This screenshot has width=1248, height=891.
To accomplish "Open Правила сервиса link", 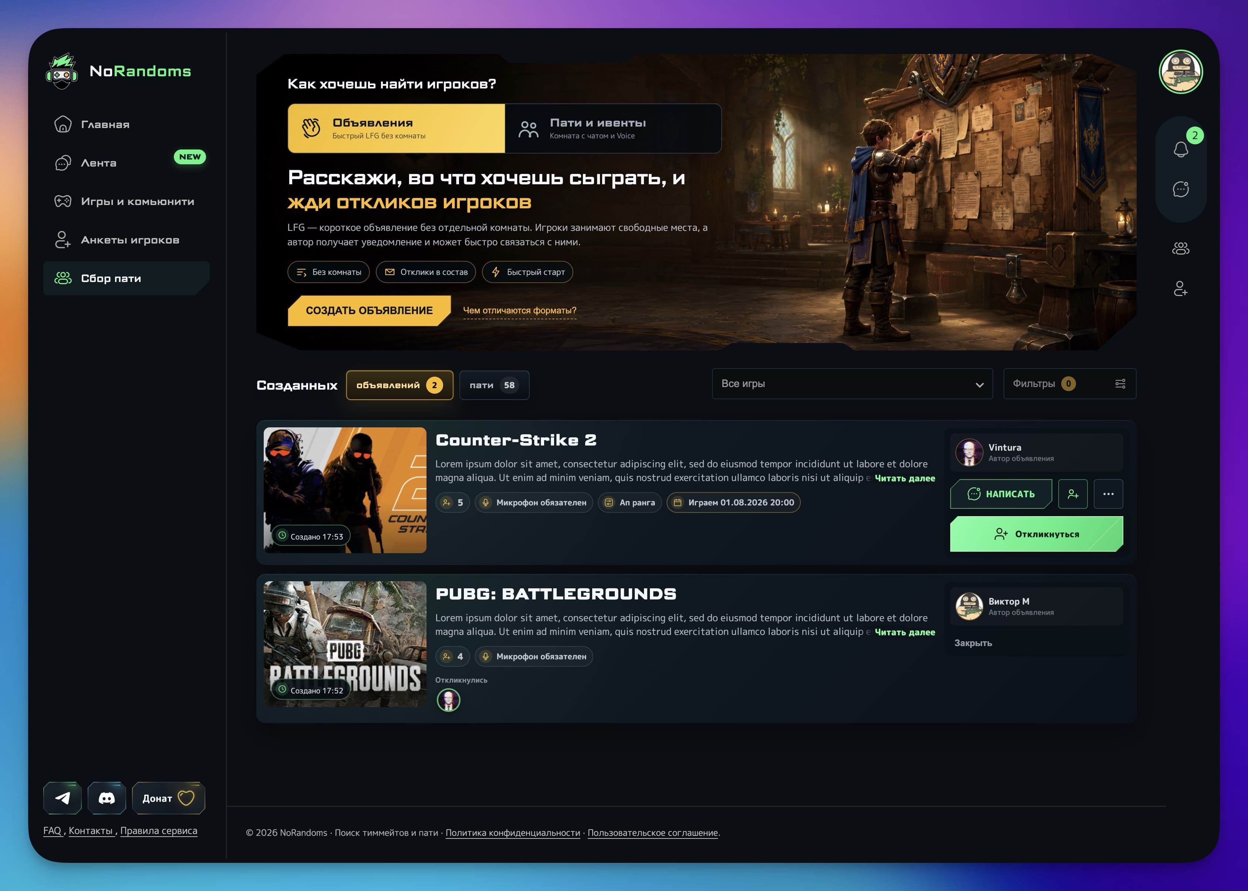I will click(x=158, y=831).
